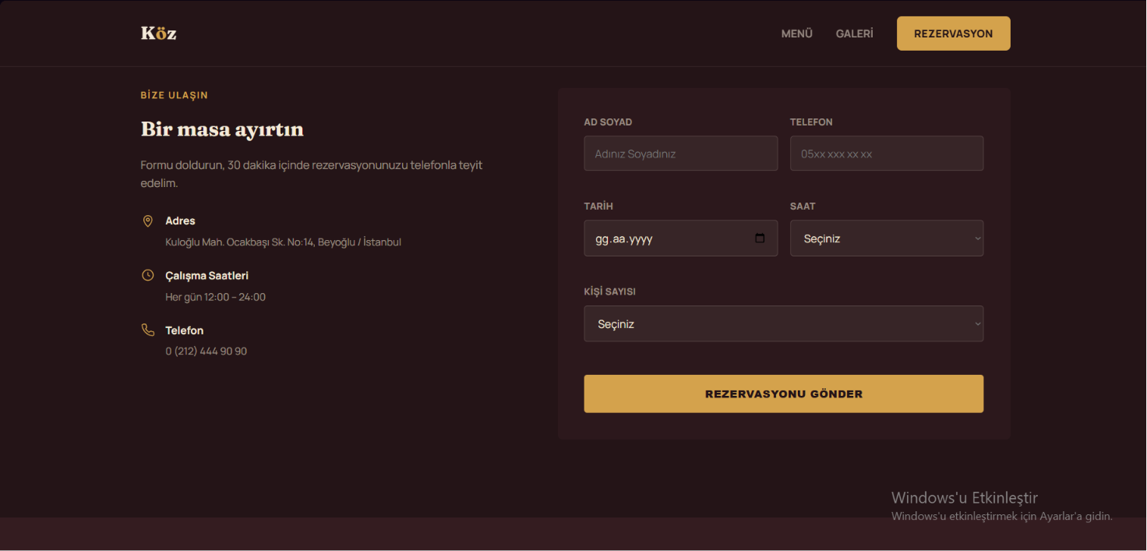1147x551 pixels.
Task: Click the Kuloğlu Mah. address text
Action: [283, 242]
